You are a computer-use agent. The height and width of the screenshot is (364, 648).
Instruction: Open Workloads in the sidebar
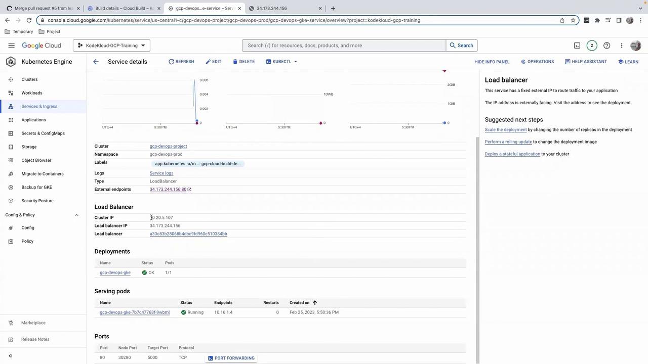pyautogui.click(x=32, y=93)
